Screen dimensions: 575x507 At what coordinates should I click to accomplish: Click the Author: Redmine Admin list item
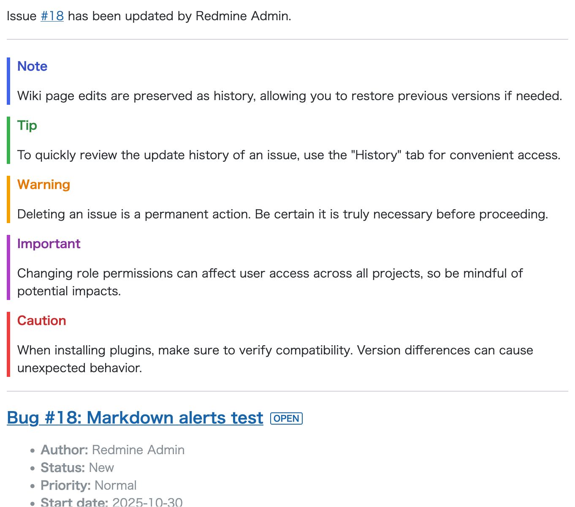point(112,450)
